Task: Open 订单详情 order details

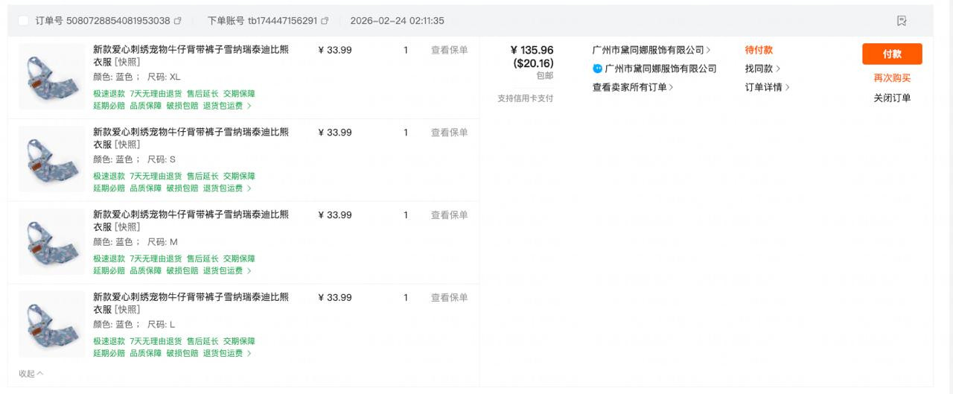Action: 767,87
